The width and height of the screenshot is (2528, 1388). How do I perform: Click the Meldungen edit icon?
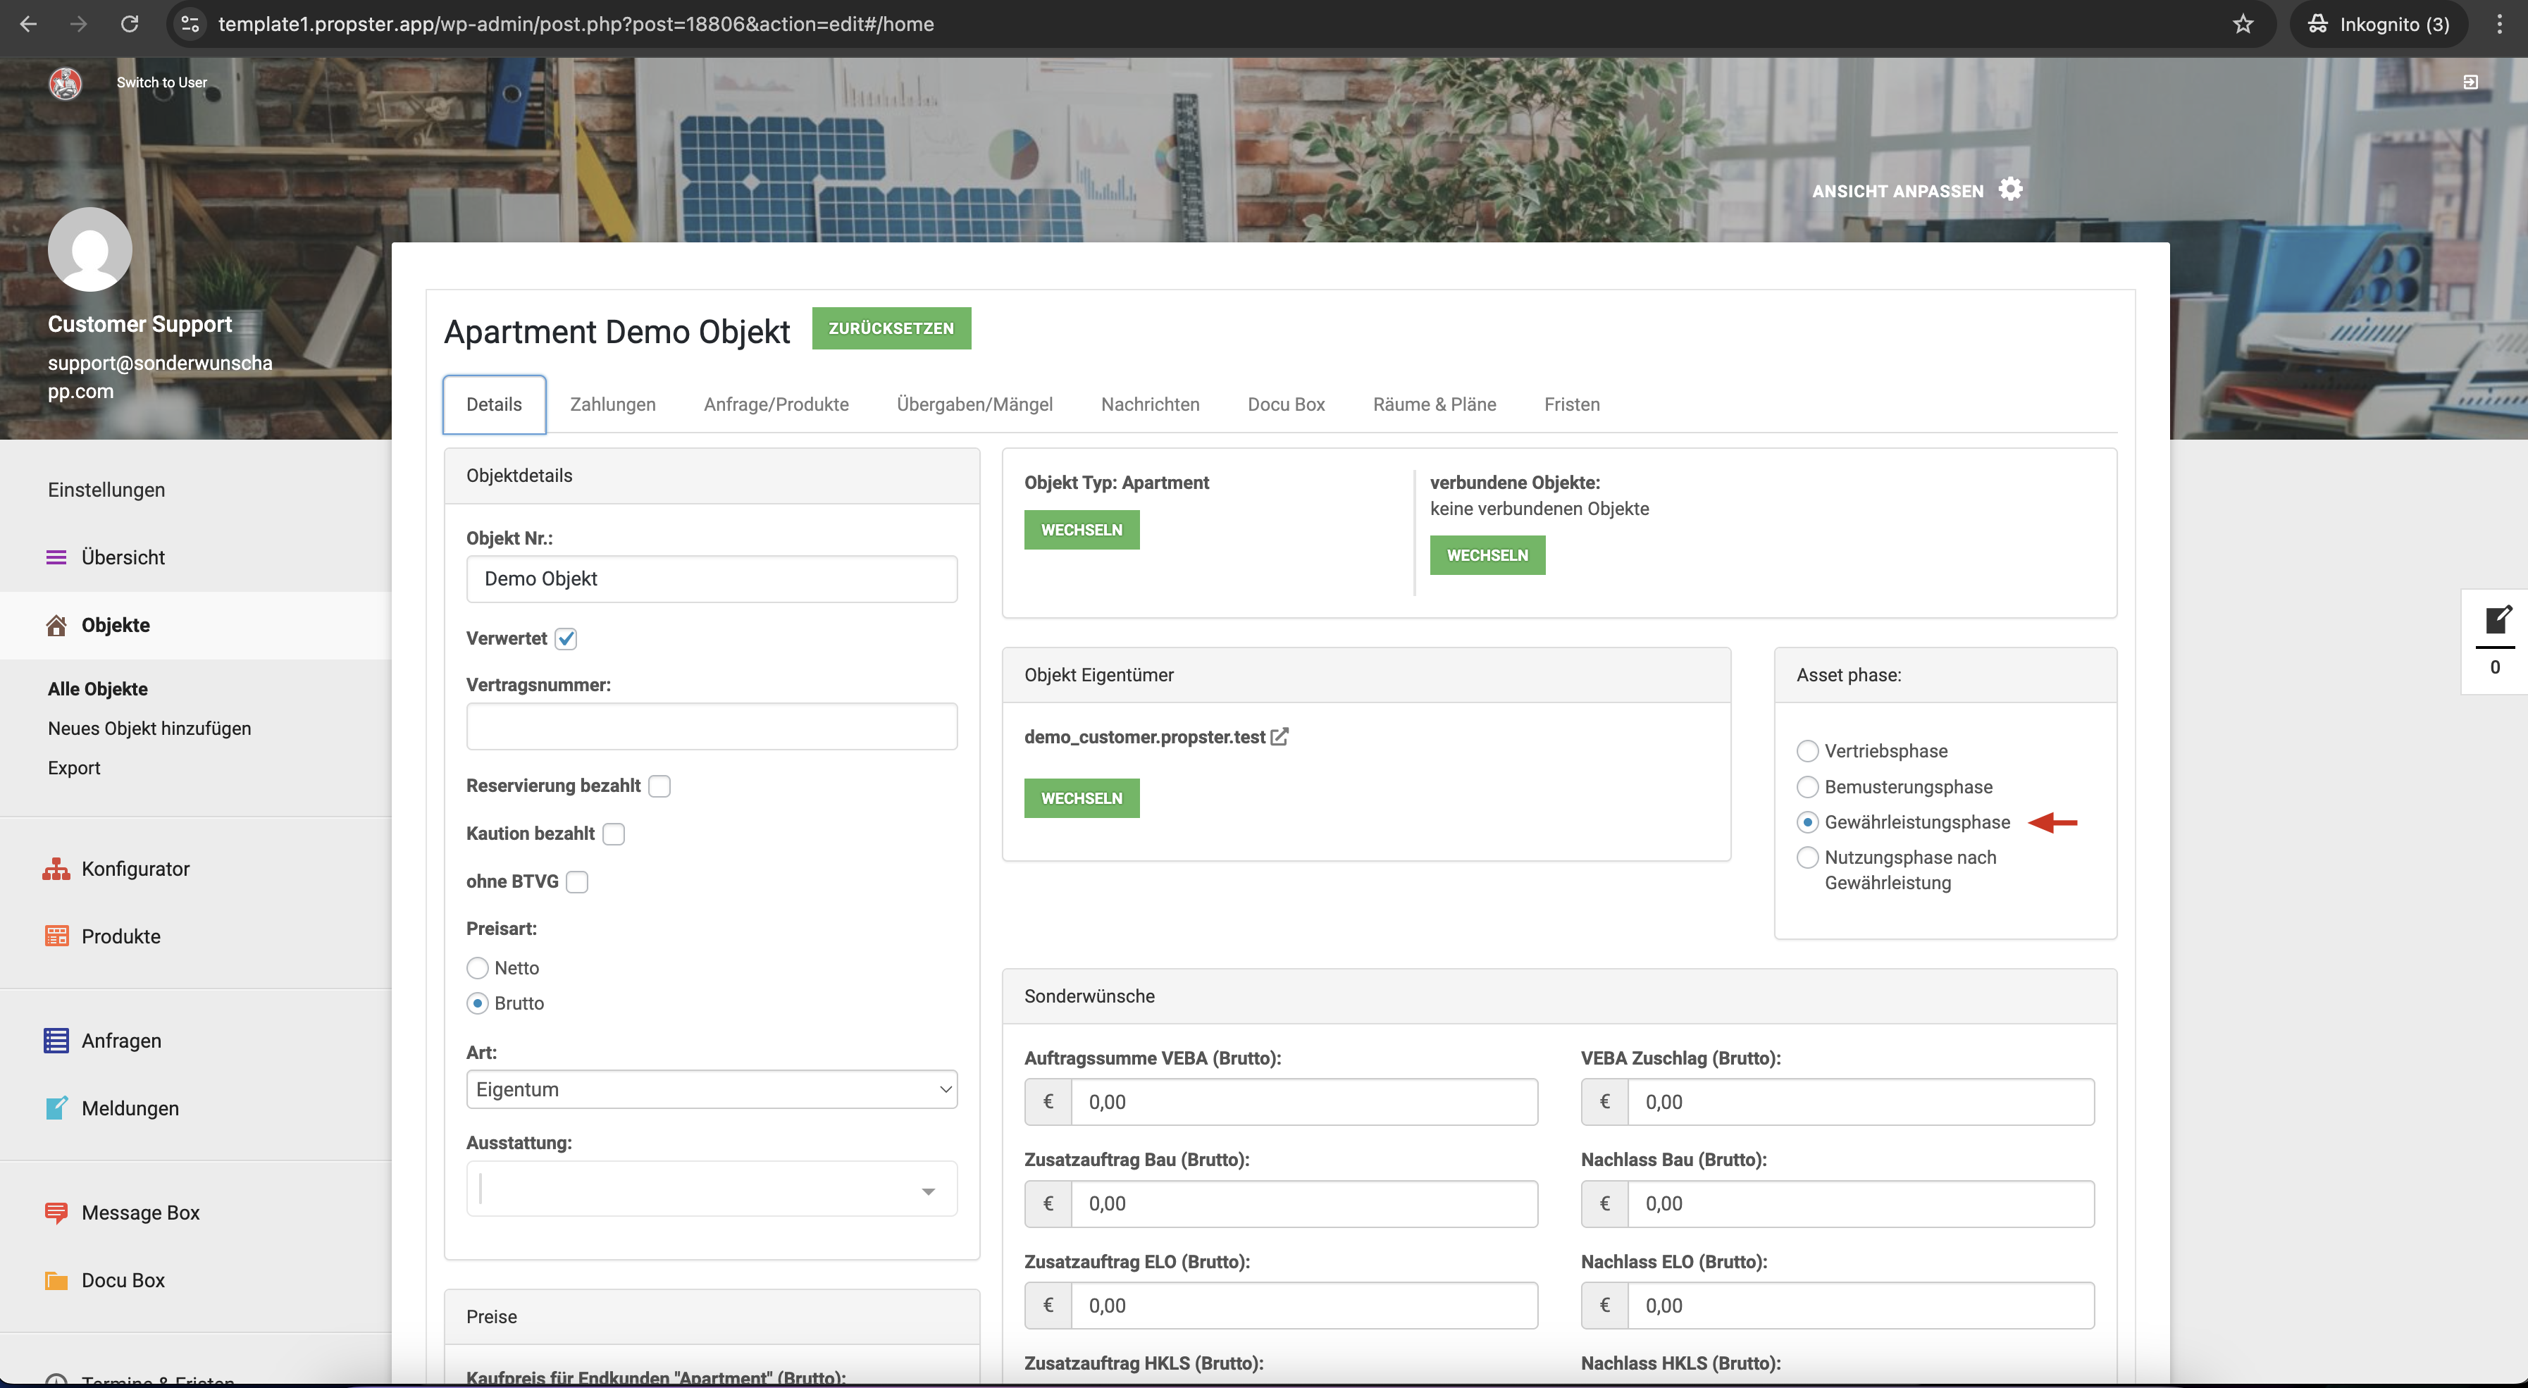(56, 1108)
